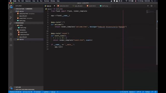This screenshot has height=93, width=166.
Task: Open the database view icon in activity bar
Action: click(11, 40)
